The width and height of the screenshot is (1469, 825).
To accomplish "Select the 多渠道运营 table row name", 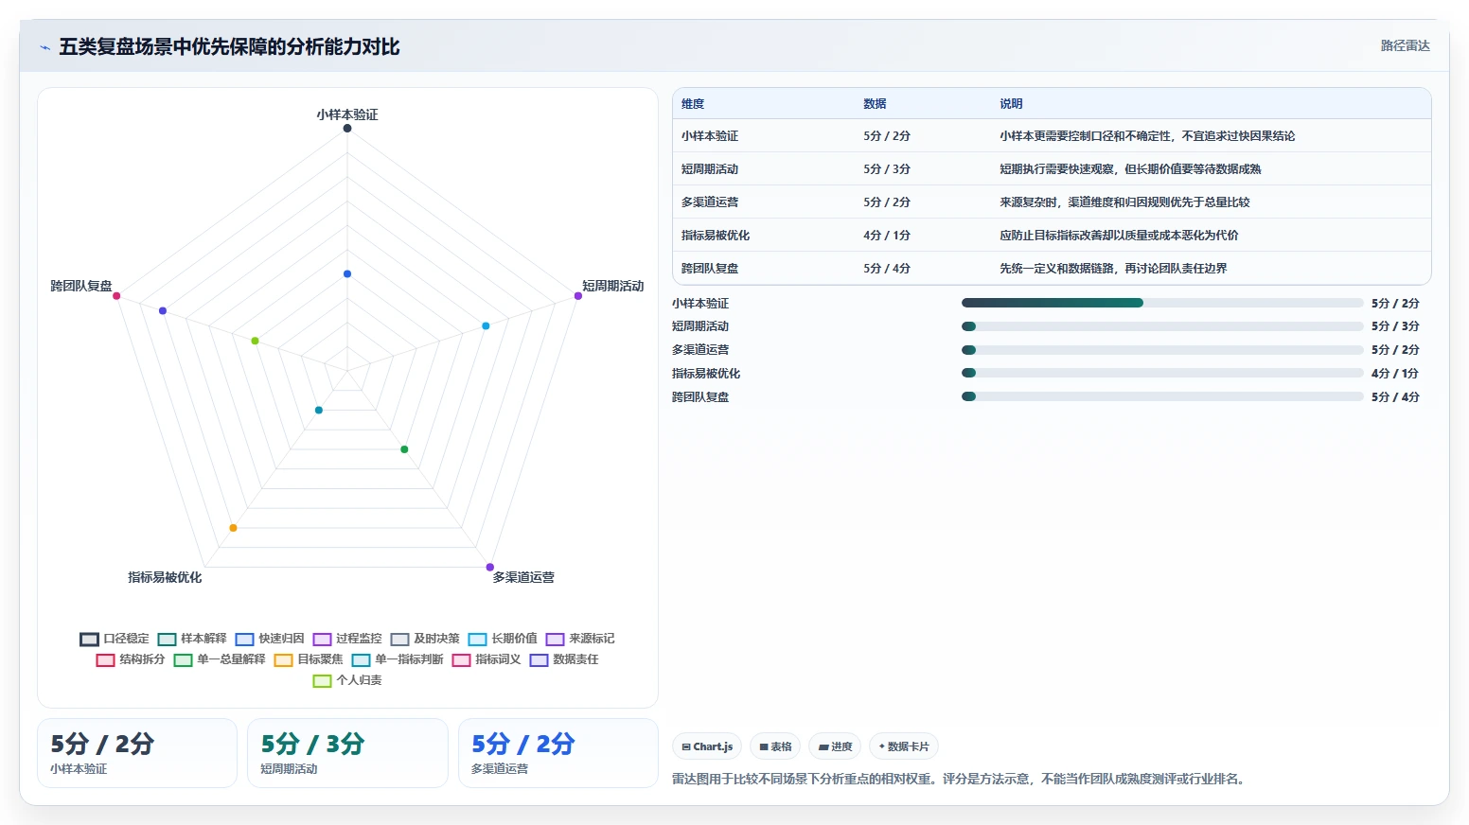I will (710, 202).
